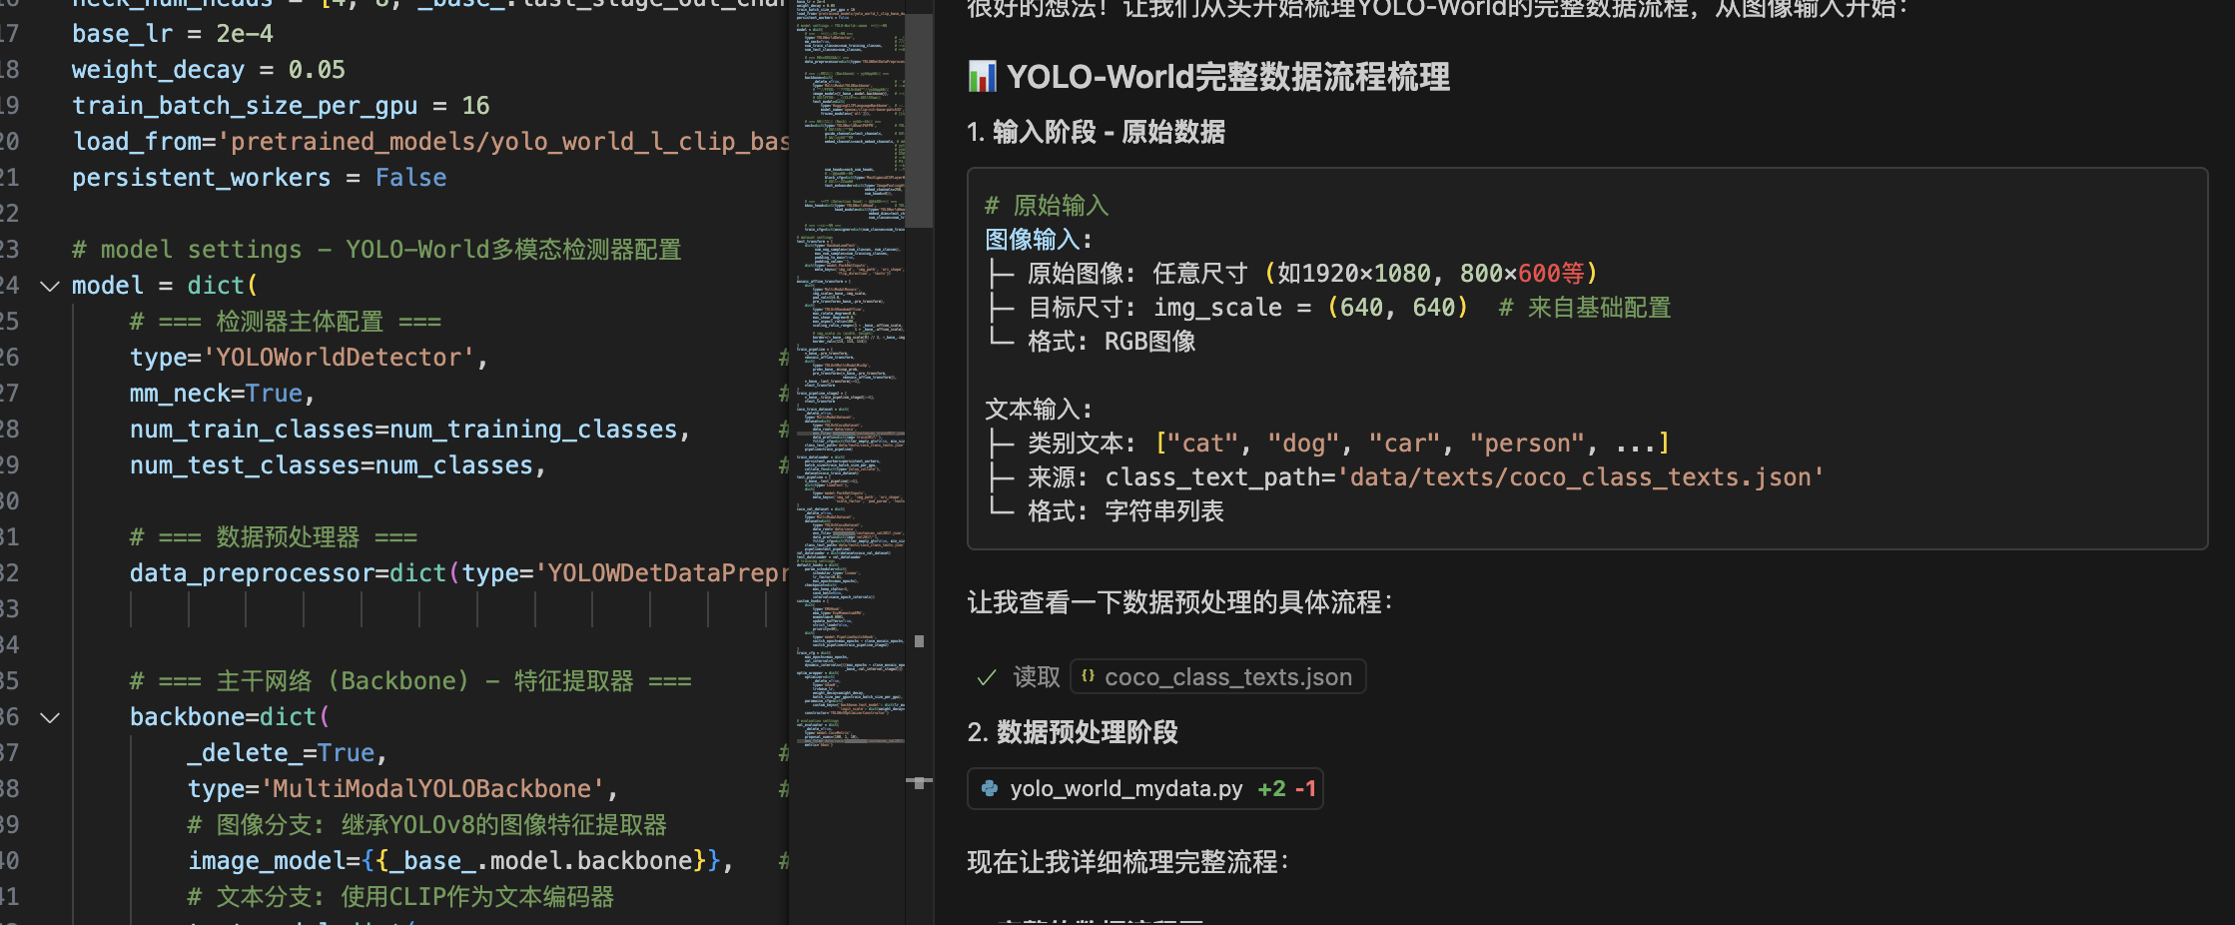The height and width of the screenshot is (925, 2235).
Task: Click the class_text_path coco_class_texts.json string in code block
Action: click(x=1586, y=477)
